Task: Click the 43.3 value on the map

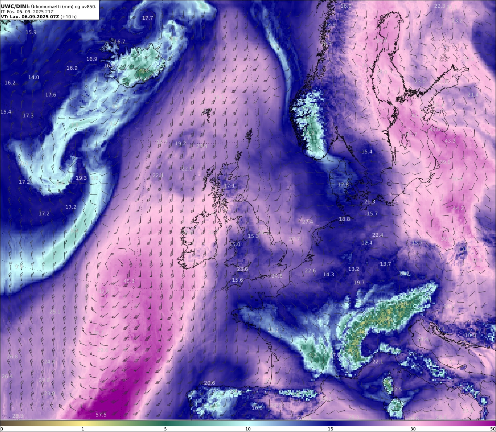Action: tap(450, 141)
